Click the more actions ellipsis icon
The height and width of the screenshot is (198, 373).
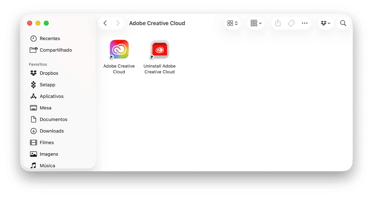pos(305,23)
